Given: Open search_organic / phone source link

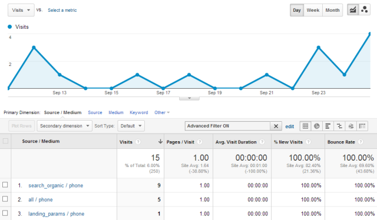Looking at the screenshot, I should coord(55,185).
